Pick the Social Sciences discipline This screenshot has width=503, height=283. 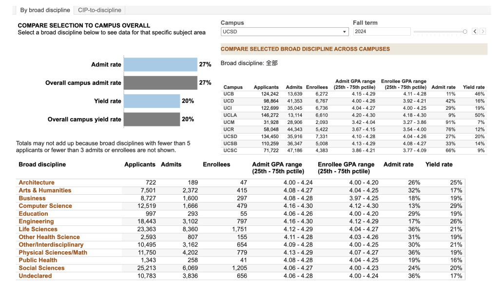point(41,268)
